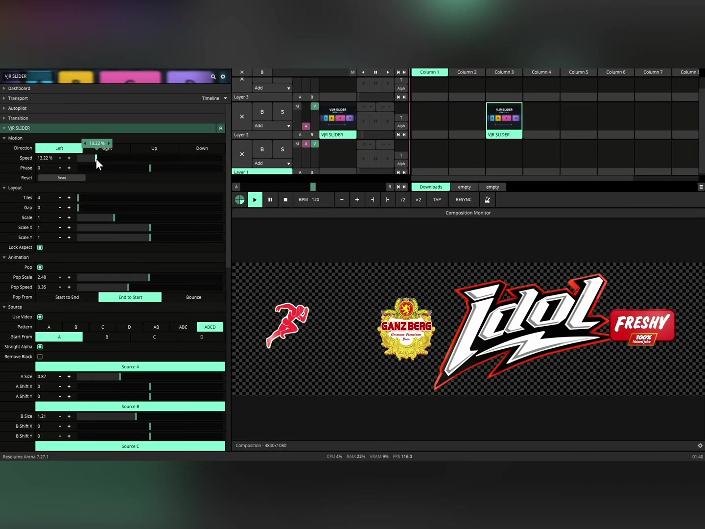Expand the Dashboard section
Viewport: 705px width, 529px height.
tap(4, 89)
